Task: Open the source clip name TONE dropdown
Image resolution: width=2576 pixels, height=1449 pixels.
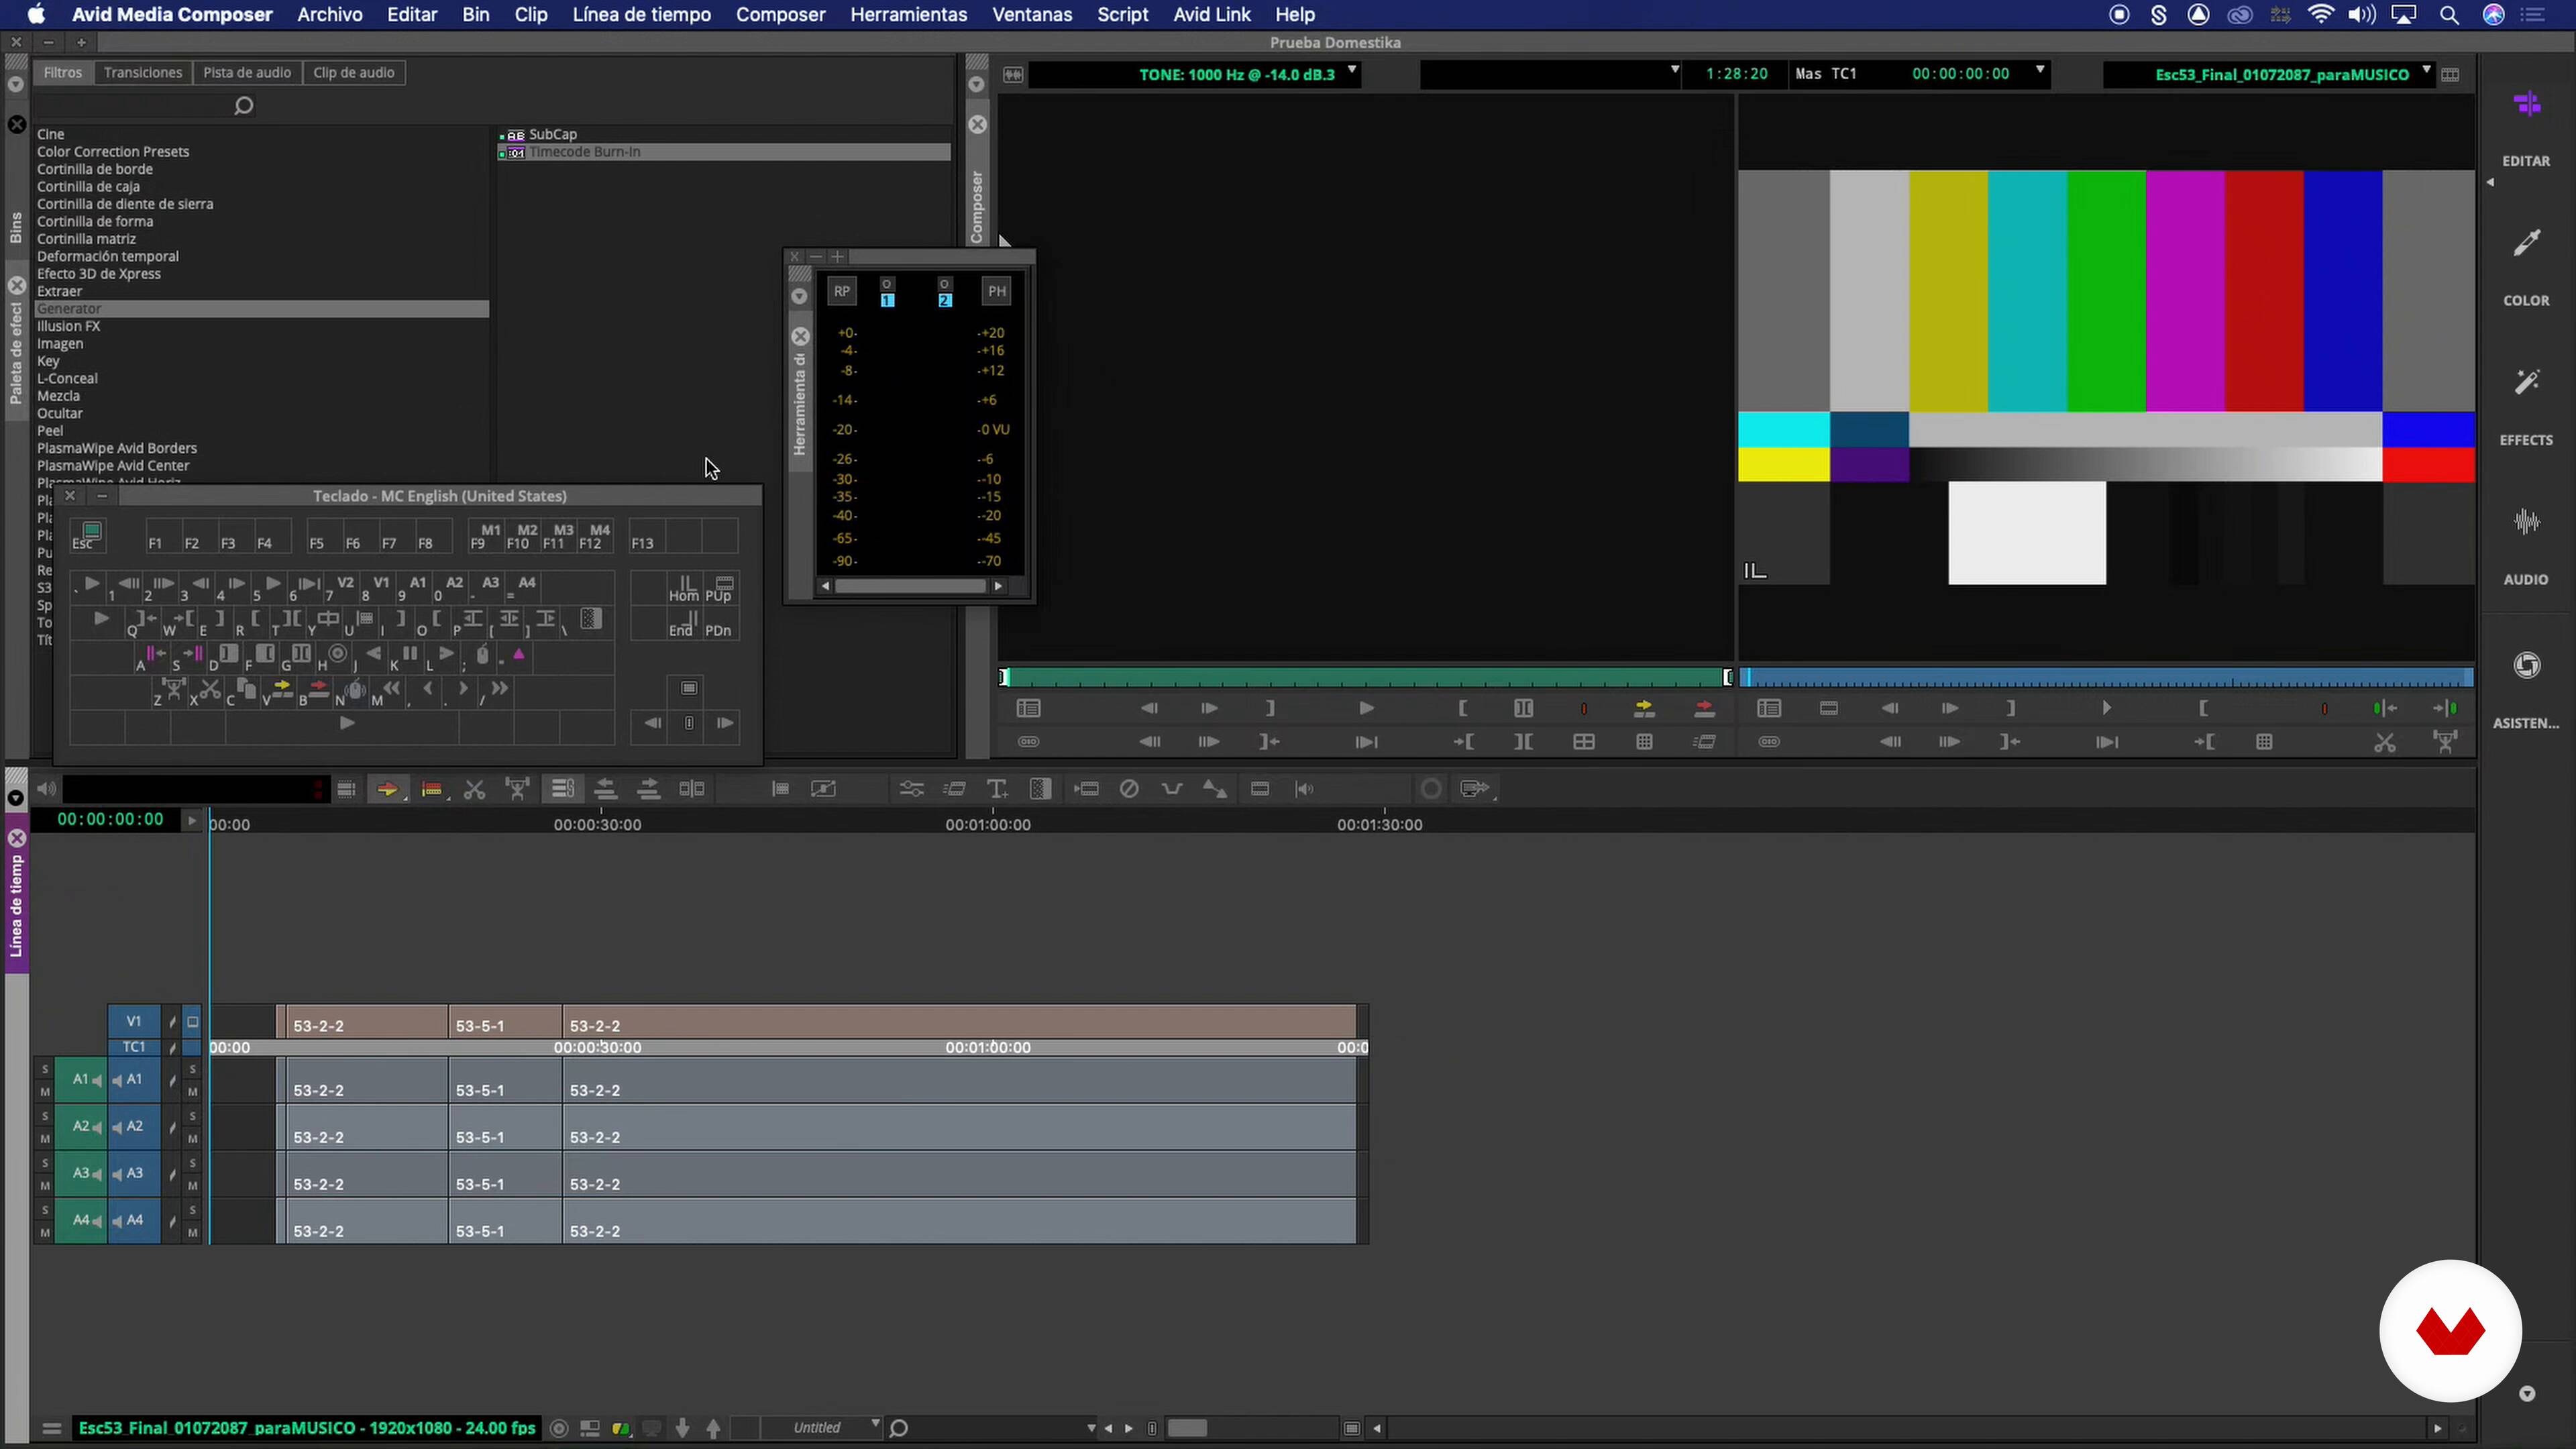Action: (1351, 71)
